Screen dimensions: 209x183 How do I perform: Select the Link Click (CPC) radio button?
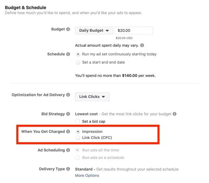point(78,138)
